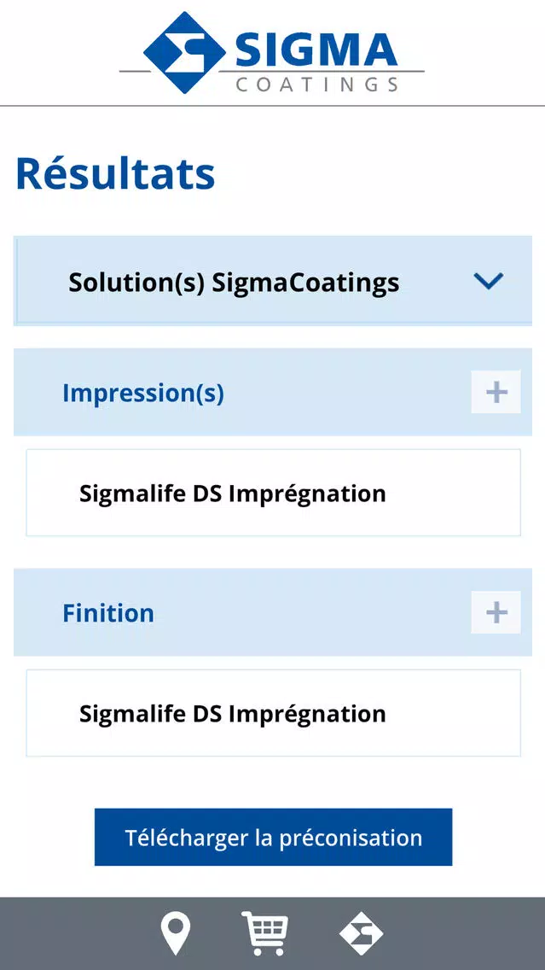
Task: Toggle the Solution(s) SigmaCoatings accordion title
Action: click(234, 283)
